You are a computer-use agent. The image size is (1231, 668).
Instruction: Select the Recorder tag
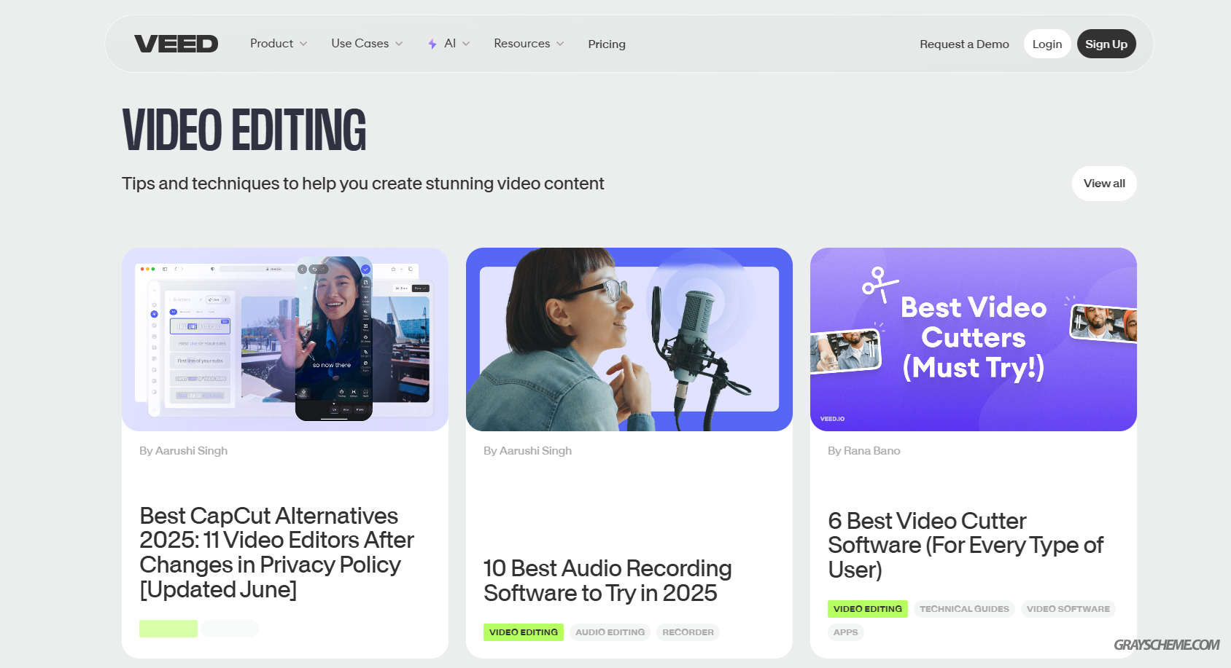click(688, 632)
